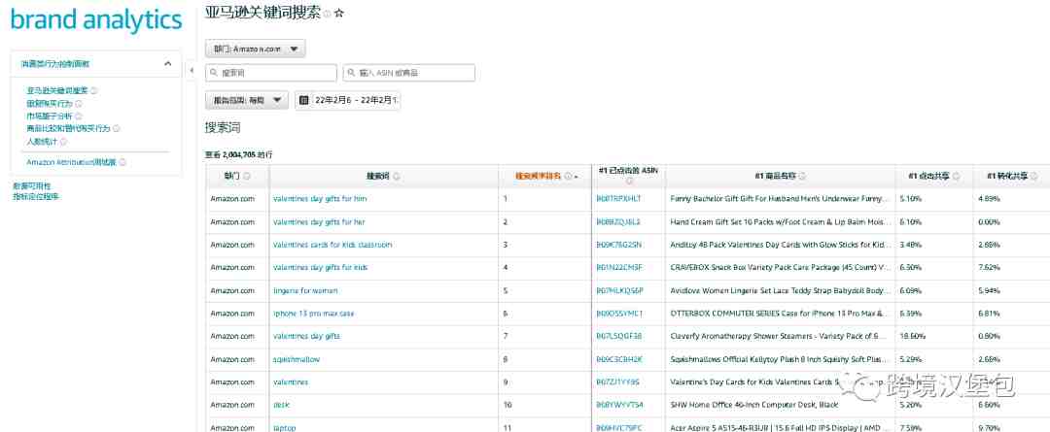Click the second link below the sidebar panel

click(x=36, y=197)
